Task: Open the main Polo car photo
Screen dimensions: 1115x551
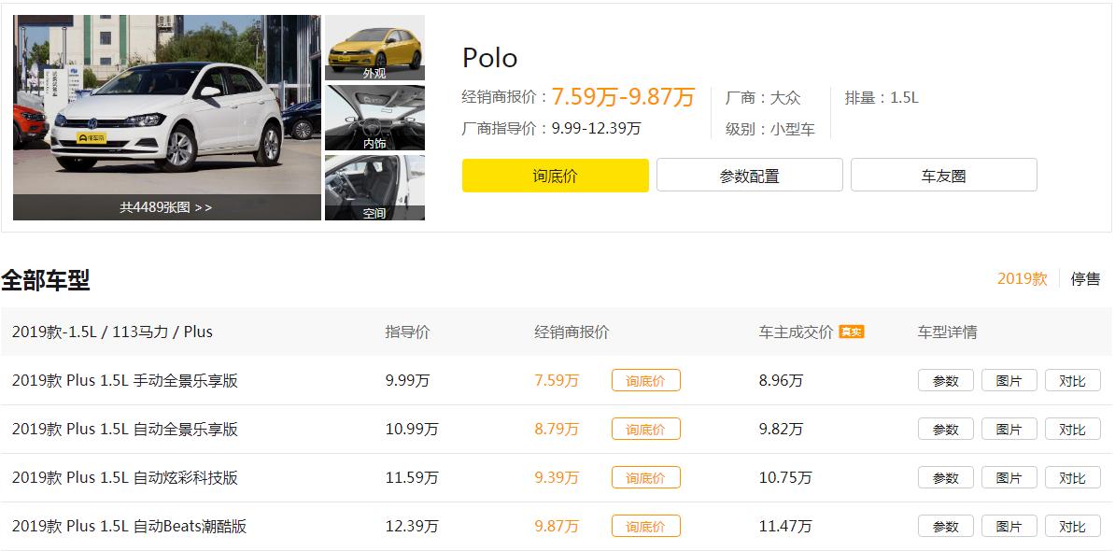Action: tap(165, 103)
